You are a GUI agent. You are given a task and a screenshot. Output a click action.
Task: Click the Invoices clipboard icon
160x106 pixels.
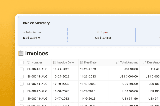pyautogui.click(x=21, y=53)
